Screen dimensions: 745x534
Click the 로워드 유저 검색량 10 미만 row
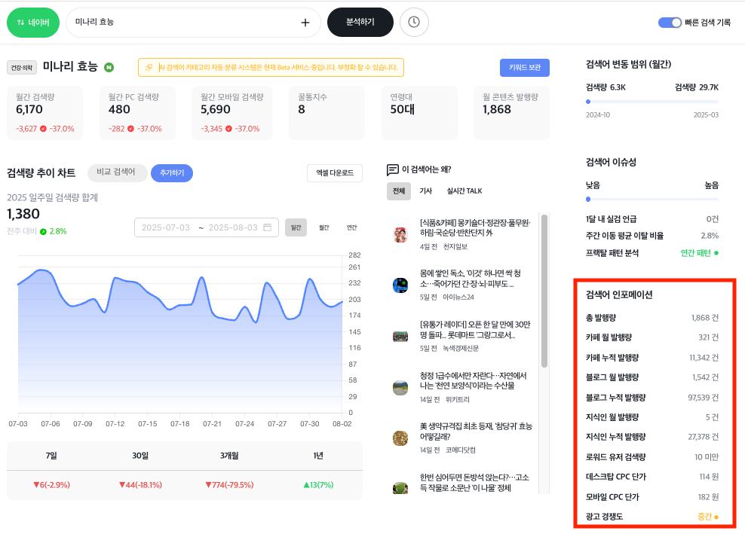click(651, 457)
